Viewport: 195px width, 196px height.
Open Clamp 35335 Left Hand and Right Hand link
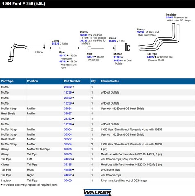pyautogui.click(x=141, y=32)
